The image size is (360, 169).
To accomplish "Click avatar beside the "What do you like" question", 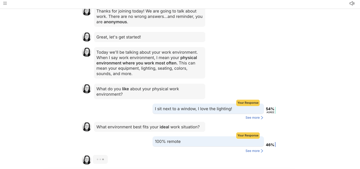I will coord(87,89).
